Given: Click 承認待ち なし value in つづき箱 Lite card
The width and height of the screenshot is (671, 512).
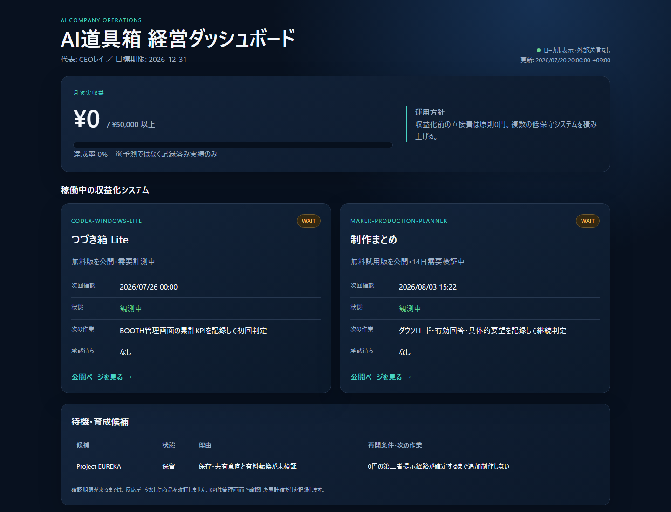Looking at the screenshot, I should point(126,352).
